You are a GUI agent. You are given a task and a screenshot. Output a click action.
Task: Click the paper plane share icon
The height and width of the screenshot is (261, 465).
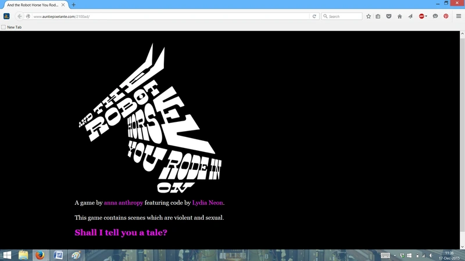point(410,16)
